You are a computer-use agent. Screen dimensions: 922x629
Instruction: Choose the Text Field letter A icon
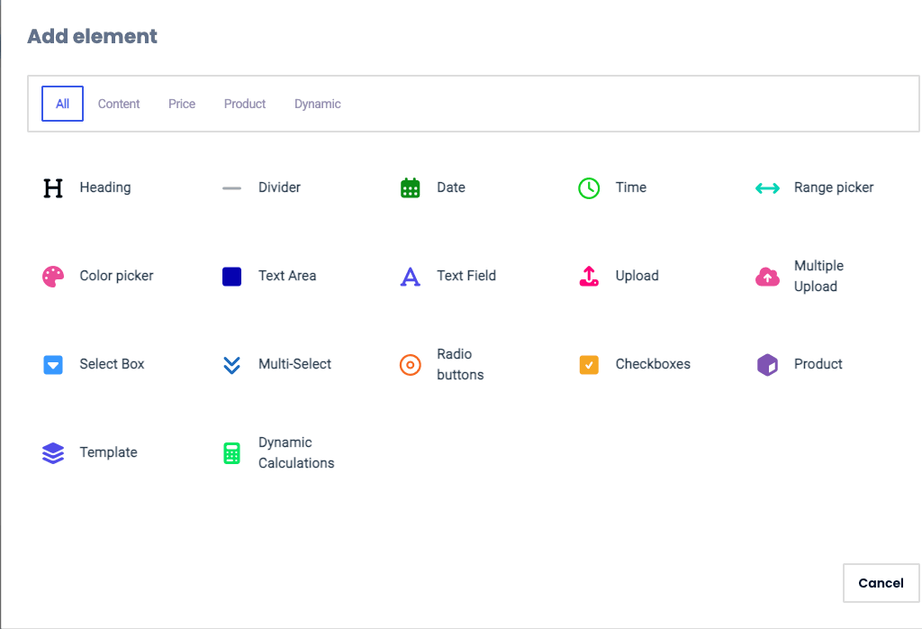pyautogui.click(x=411, y=277)
